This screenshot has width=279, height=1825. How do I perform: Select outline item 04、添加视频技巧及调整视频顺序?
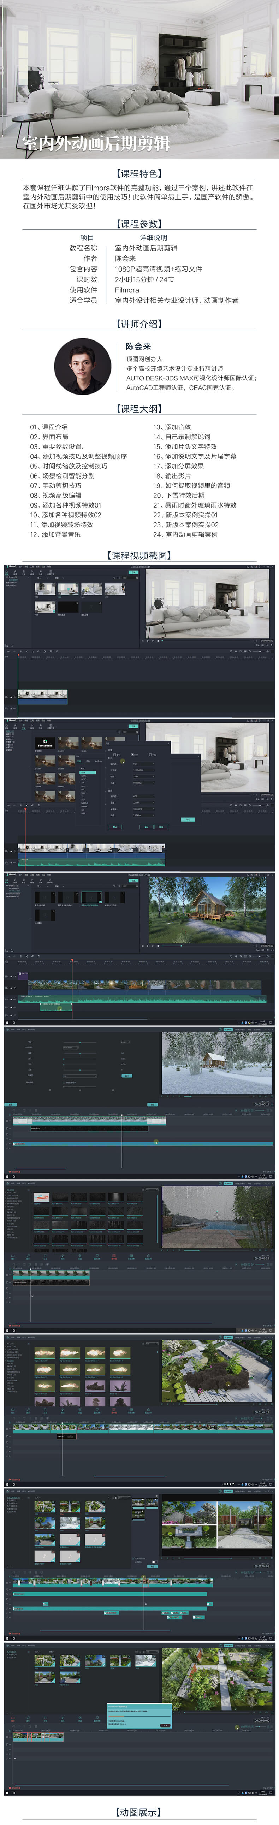79,456
